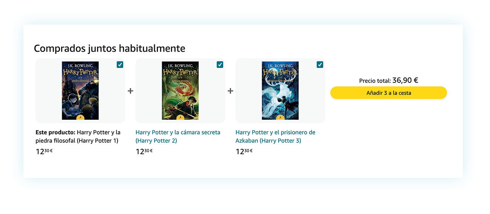The height and width of the screenshot is (214, 490).
Task: Open the piedra filosofal book cover image
Action: coord(80,91)
